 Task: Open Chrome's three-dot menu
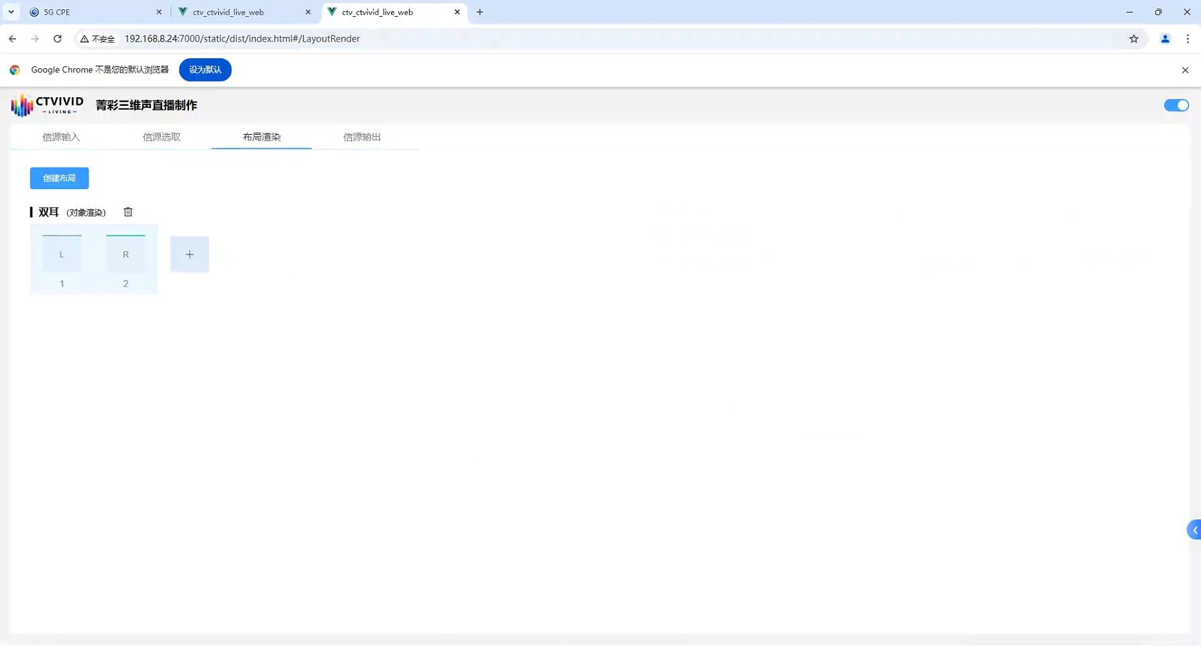(1188, 39)
